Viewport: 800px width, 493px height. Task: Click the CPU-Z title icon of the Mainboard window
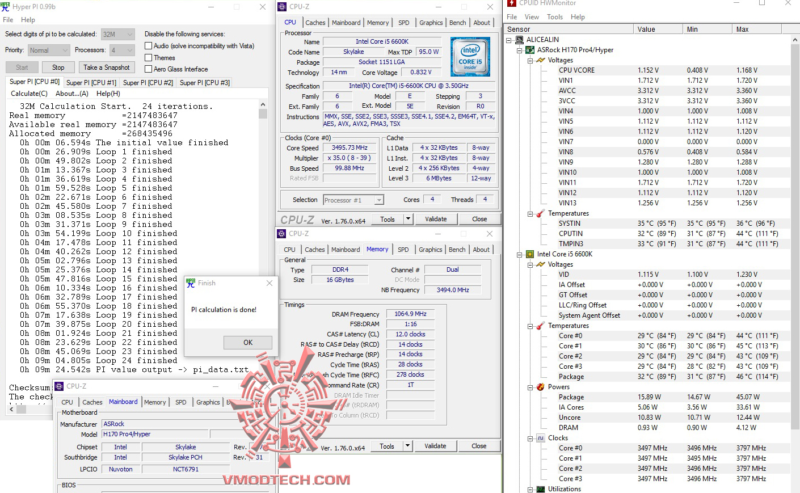59,386
